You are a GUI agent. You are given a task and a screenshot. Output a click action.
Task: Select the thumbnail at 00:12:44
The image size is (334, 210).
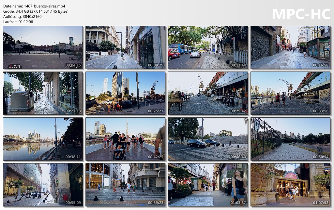click(208, 47)
